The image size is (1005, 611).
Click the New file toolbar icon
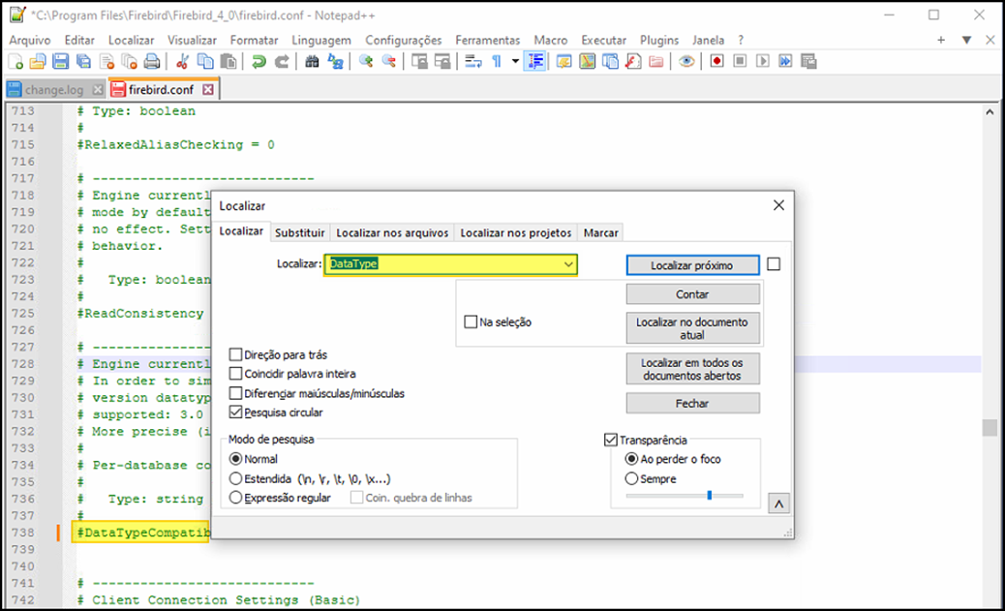(15, 62)
